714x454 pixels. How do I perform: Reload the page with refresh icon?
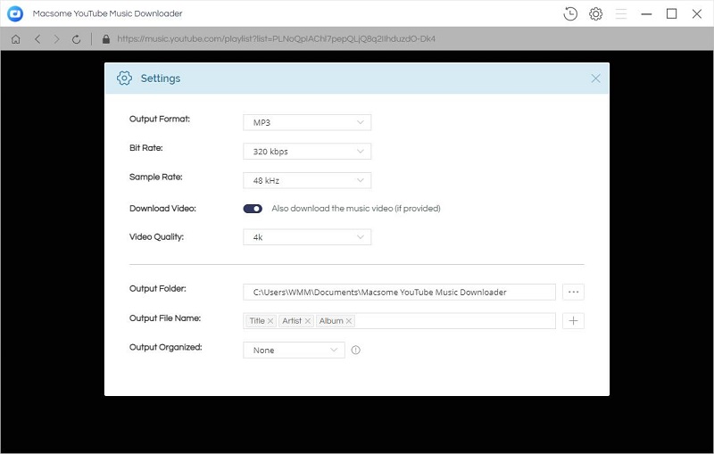76,39
